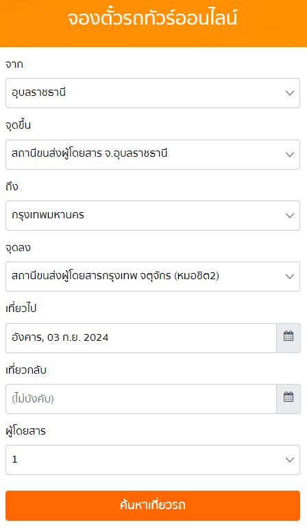
Task: Click chevron beside สถานีขนส่งผู้โดยสาร จ.อุบลราชธานี
Action: [x=290, y=155]
